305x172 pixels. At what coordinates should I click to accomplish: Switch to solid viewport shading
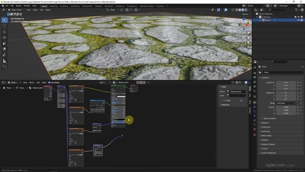click(x=240, y=10)
